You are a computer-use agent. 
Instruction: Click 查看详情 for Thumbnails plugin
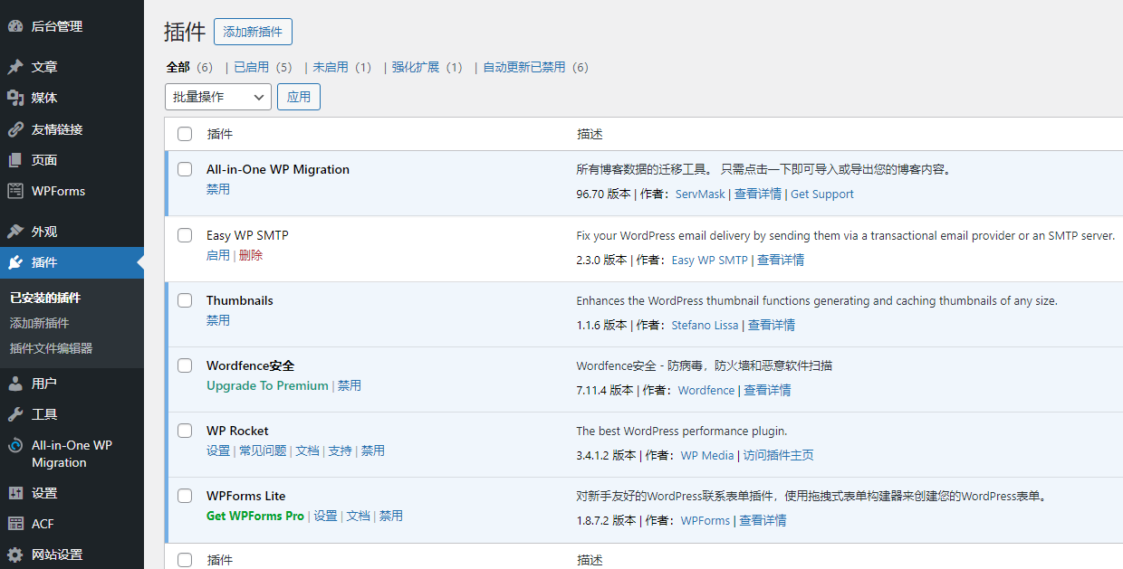pos(772,326)
